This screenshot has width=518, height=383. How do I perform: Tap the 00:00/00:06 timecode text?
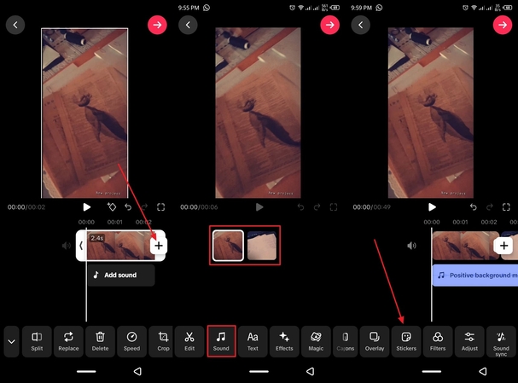199,207
